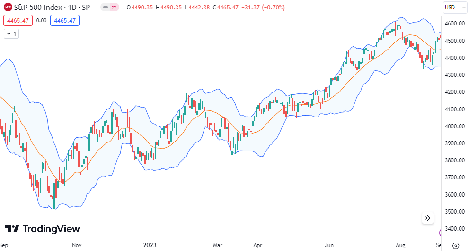Click the red 4465.47 sell price box

pos(18,21)
